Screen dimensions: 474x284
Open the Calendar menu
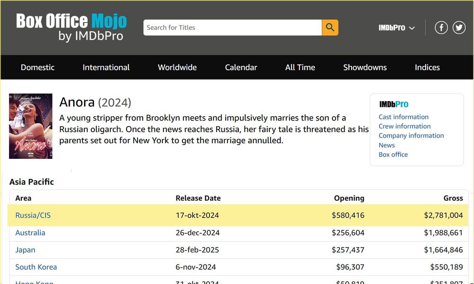(241, 67)
